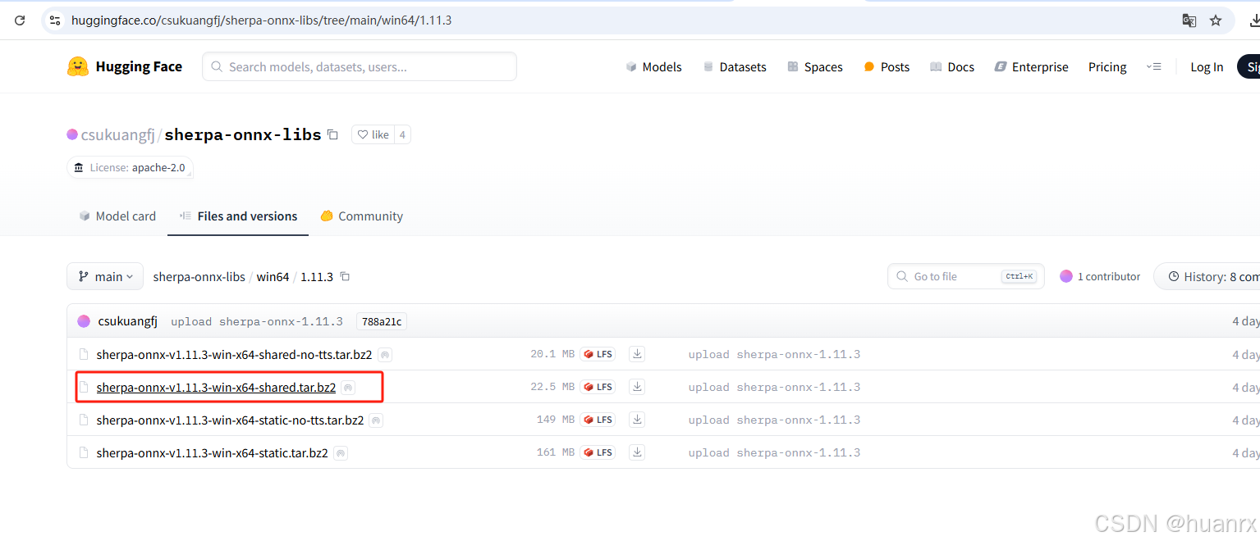The height and width of the screenshot is (545, 1260).
Task: Switch to the Model card tab
Action: coord(117,216)
